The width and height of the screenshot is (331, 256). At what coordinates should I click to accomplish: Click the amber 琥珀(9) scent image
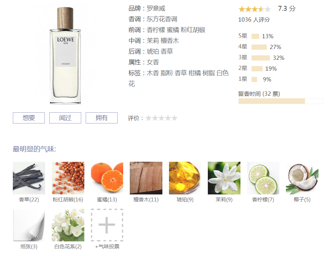(x=185, y=178)
